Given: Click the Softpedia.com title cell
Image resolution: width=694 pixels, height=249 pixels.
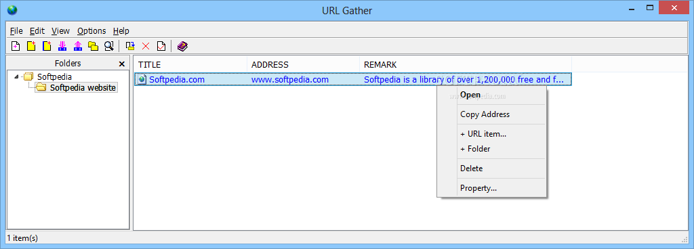Looking at the screenshot, I should pyautogui.click(x=177, y=79).
